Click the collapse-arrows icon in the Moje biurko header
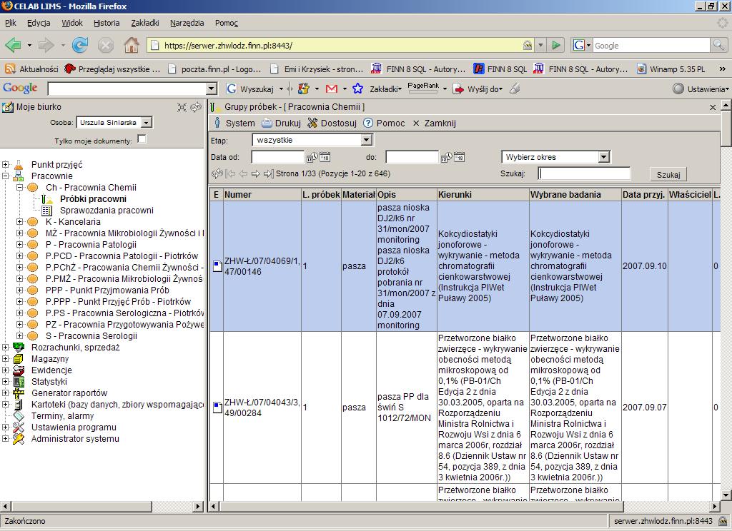This screenshot has width=732, height=531. [182, 107]
